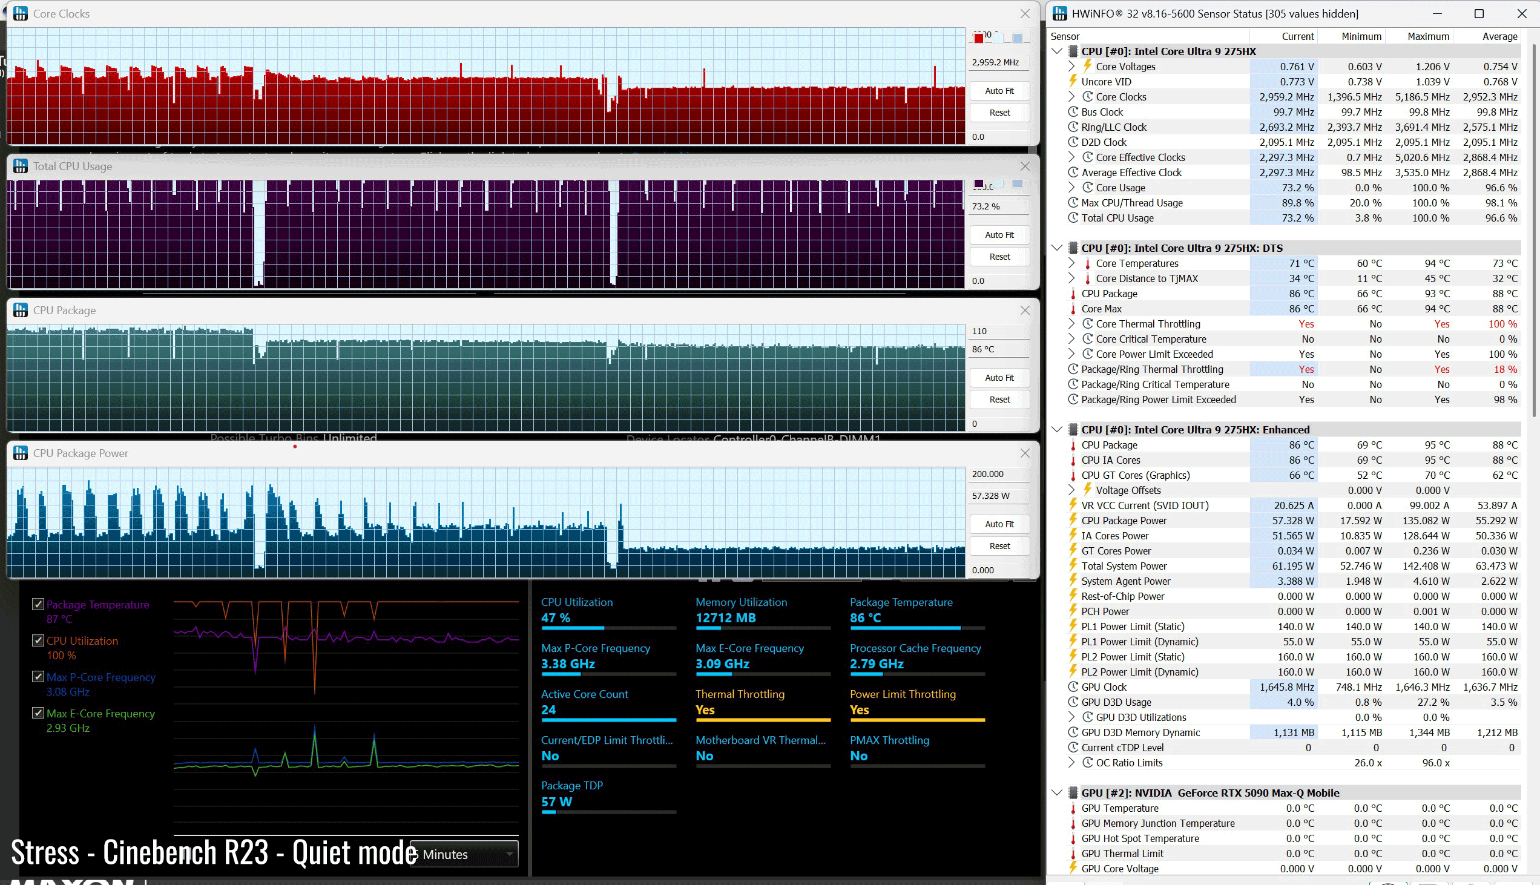Image resolution: width=1540 pixels, height=885 pixels.
Task: Click the red color swatch in Core Clocks
Action: tap(978, 38)
